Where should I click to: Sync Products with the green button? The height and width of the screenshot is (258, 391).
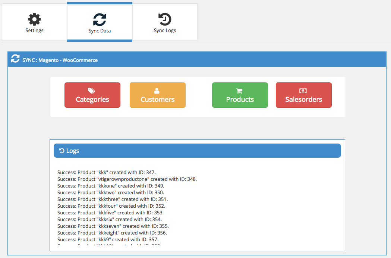(240, 95)
